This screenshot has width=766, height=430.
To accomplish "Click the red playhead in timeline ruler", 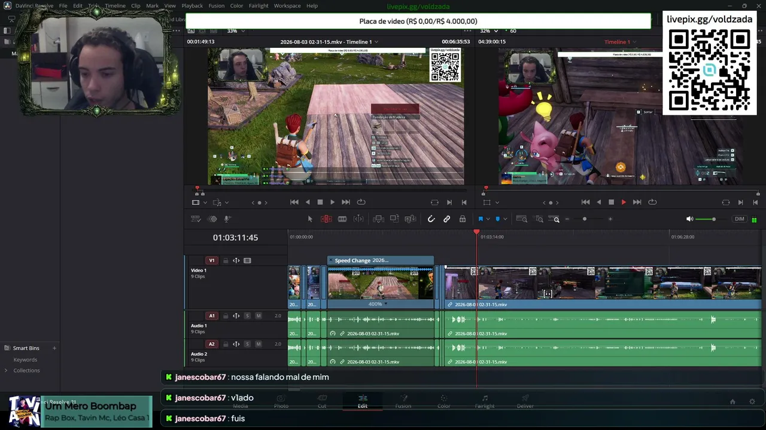I will coord(476,232).
